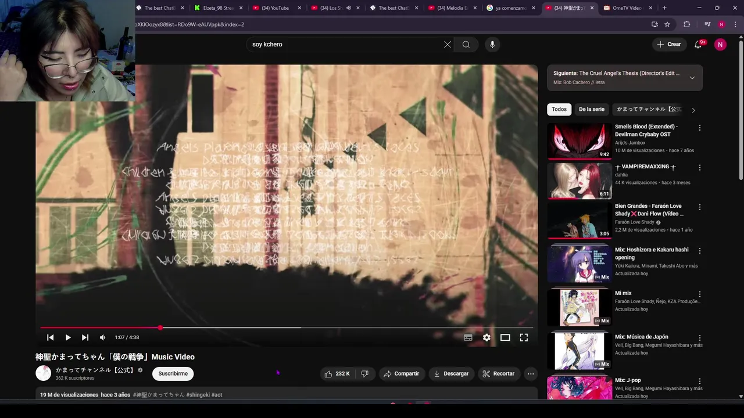
Task: Open options for Mi mix
Action: click(700, 294)
